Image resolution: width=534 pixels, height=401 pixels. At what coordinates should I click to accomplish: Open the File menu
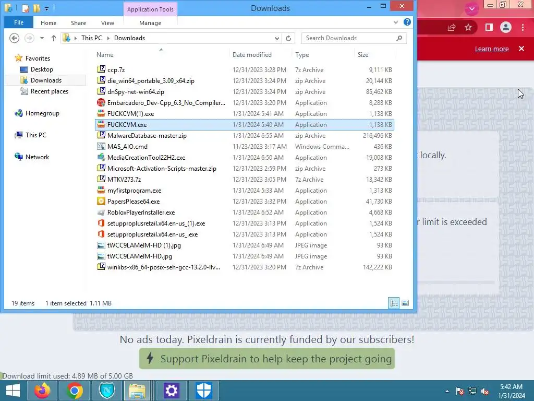tap(19, 22)
